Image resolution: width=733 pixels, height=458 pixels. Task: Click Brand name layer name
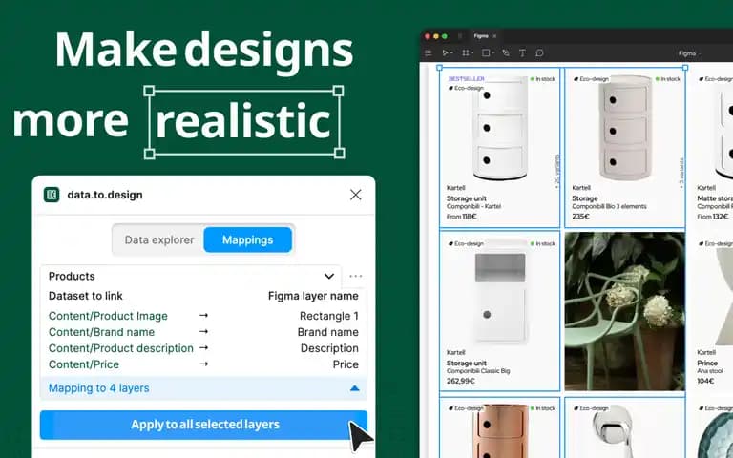(x=328, y=332)
